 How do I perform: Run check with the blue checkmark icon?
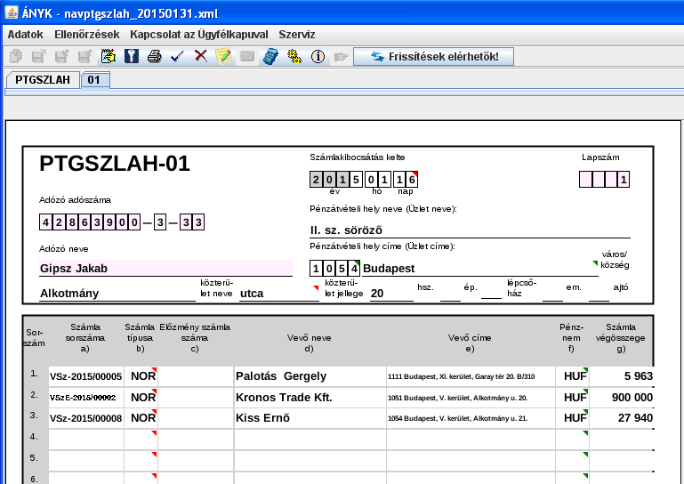tap(178, 57)
